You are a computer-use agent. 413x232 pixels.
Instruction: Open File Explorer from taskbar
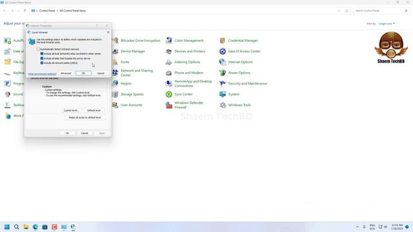[26, 227]
